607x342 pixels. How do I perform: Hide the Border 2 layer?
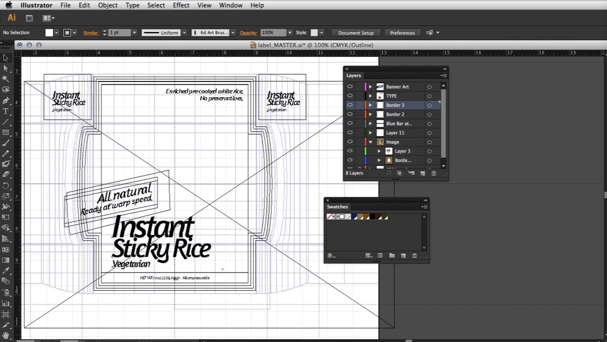350,114
